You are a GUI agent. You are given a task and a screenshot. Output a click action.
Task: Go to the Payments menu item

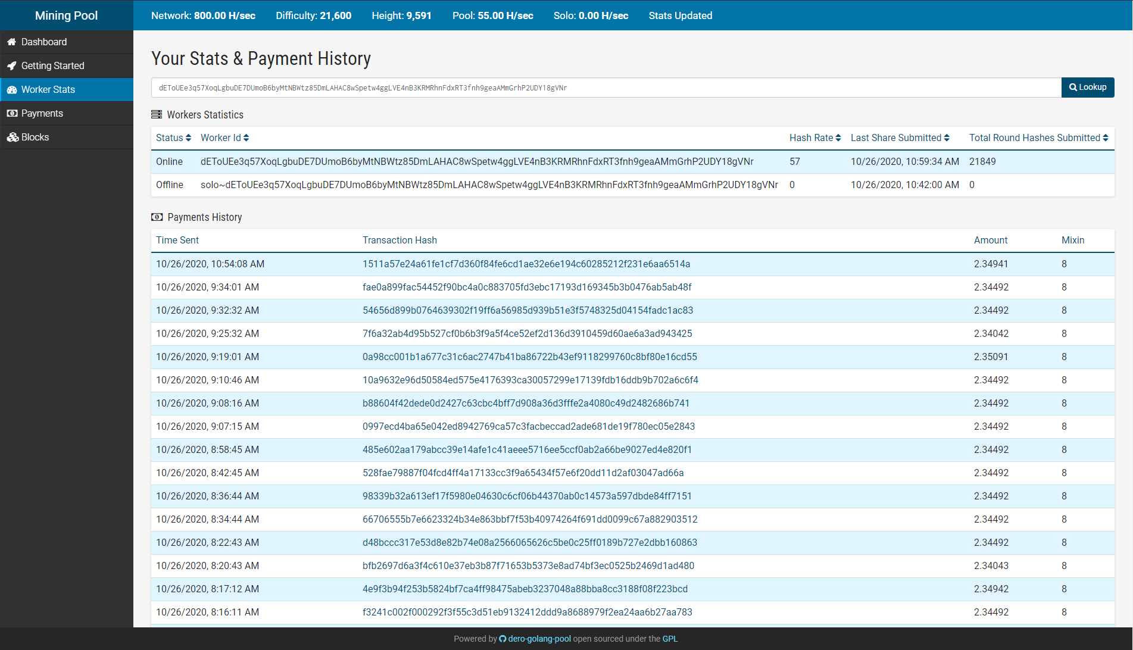click(x=67, y=113)
